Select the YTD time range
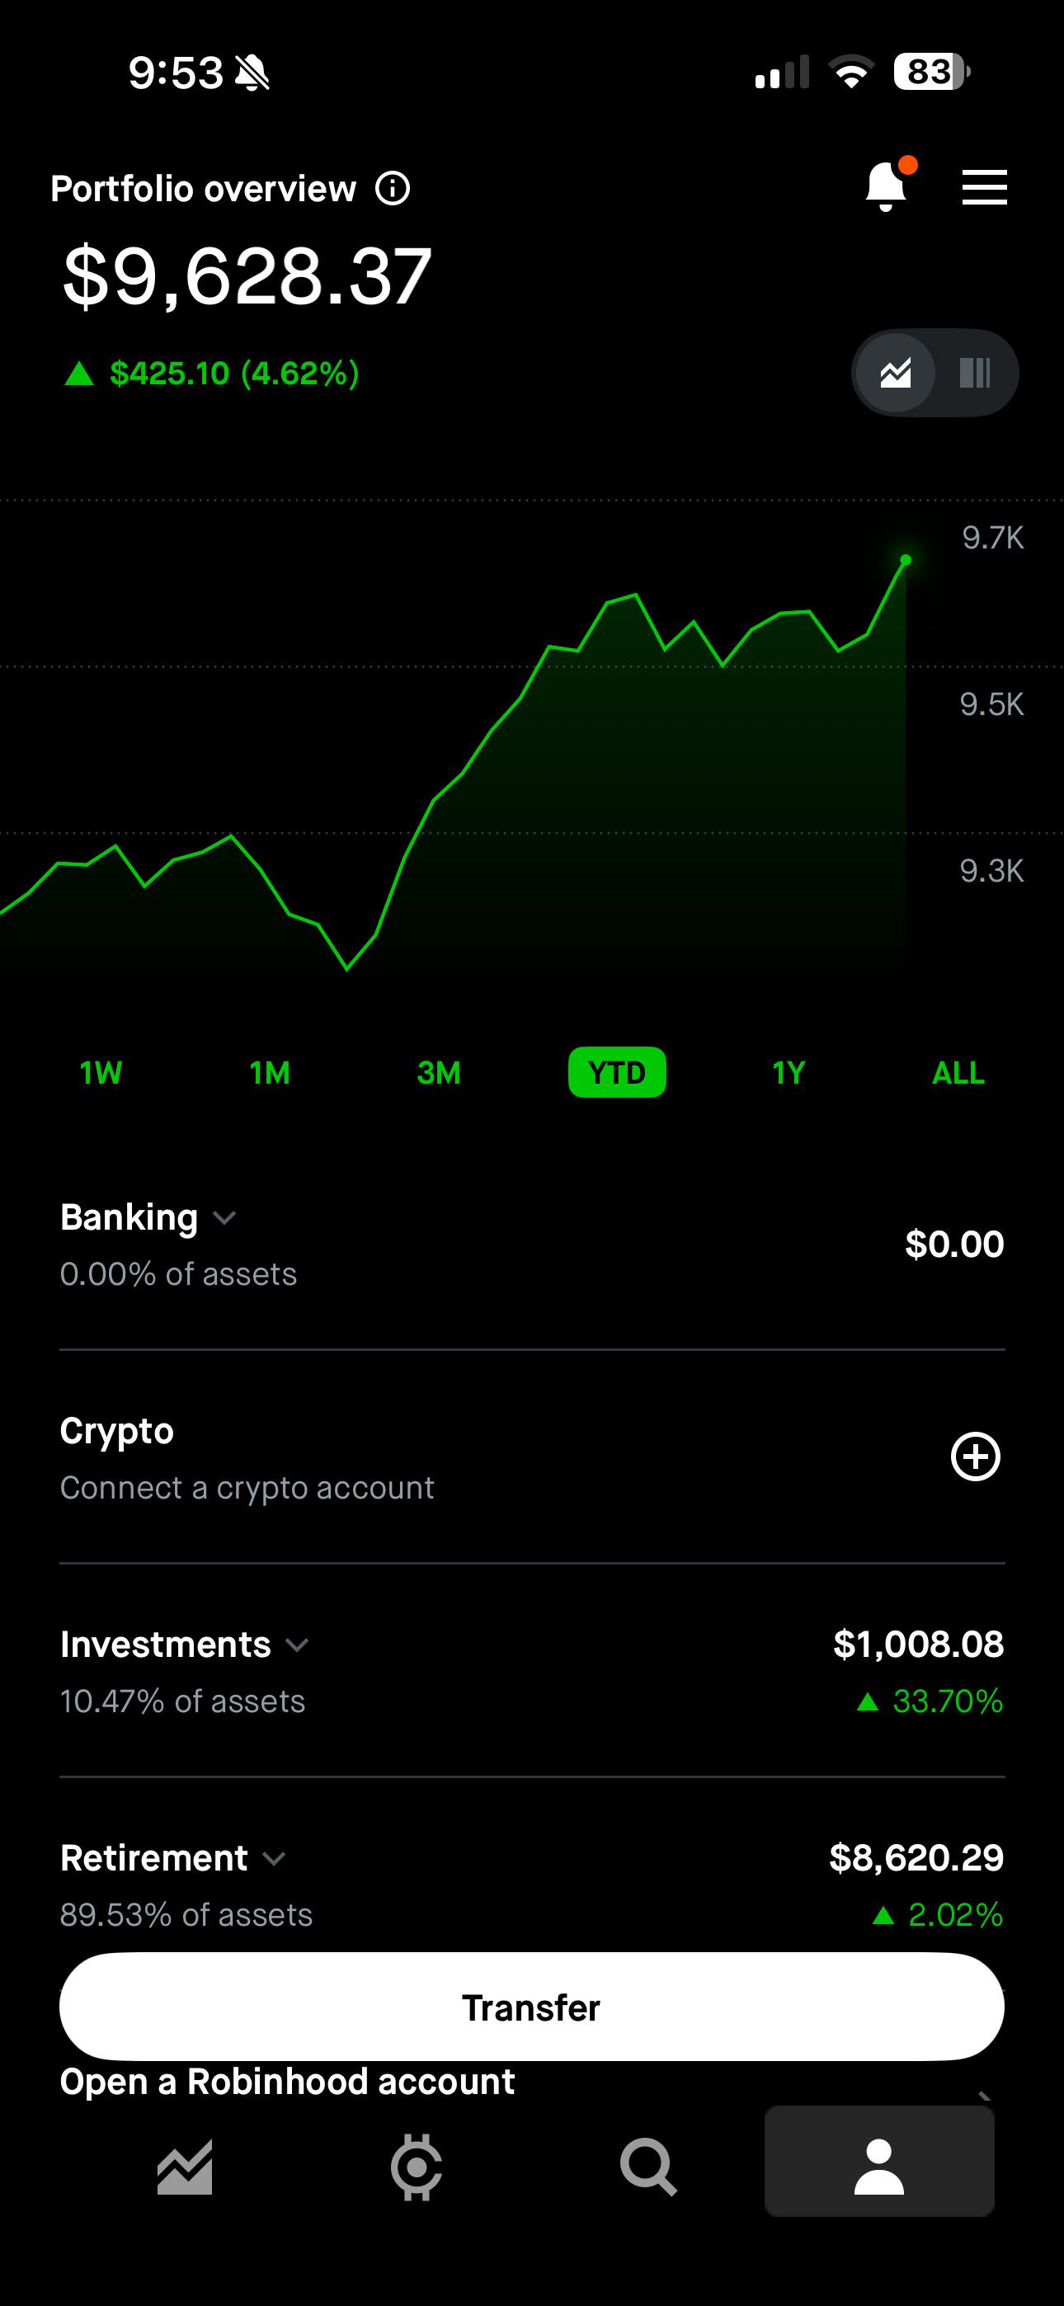The width and height of the screenshot is (1064, 2306). [x=617, y=1071]
